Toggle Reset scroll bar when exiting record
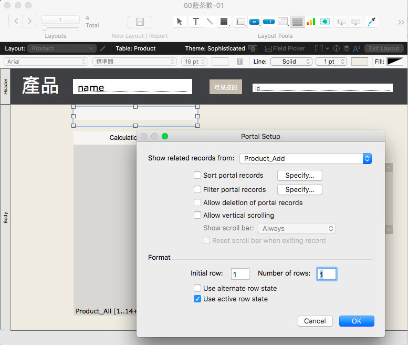The image size is (408, 345). click(206, 240)
